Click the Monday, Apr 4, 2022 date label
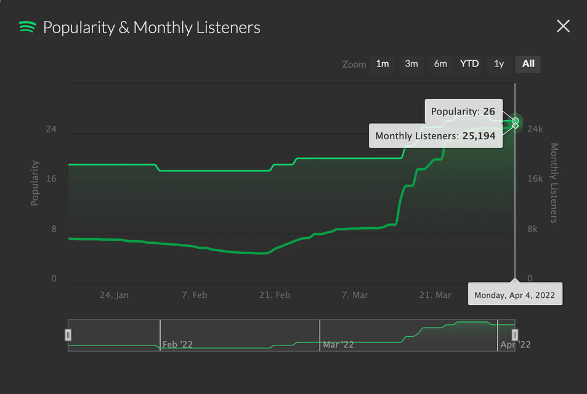The image size is (587, 394). point(514,295)
